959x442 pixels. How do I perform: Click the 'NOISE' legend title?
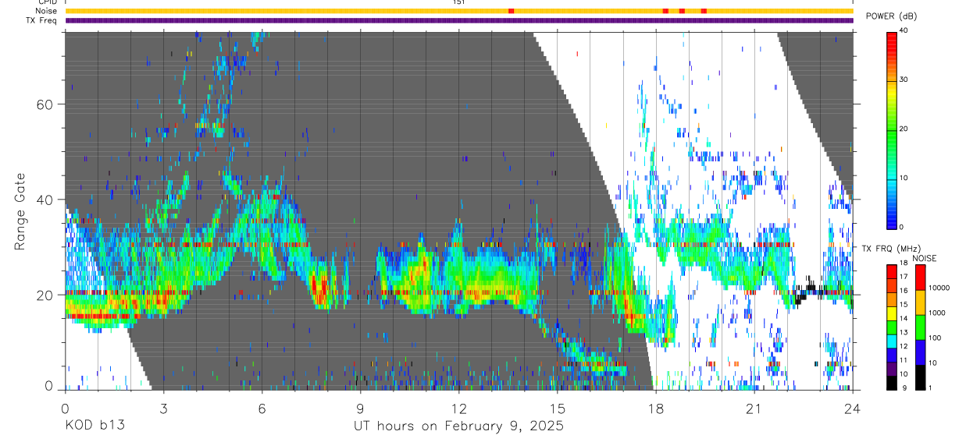pyautogui.click(x=925, y=258)
